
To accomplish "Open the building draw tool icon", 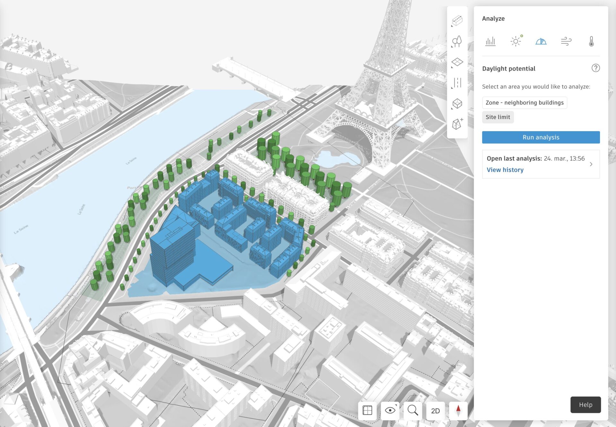I will click(457, 21).
